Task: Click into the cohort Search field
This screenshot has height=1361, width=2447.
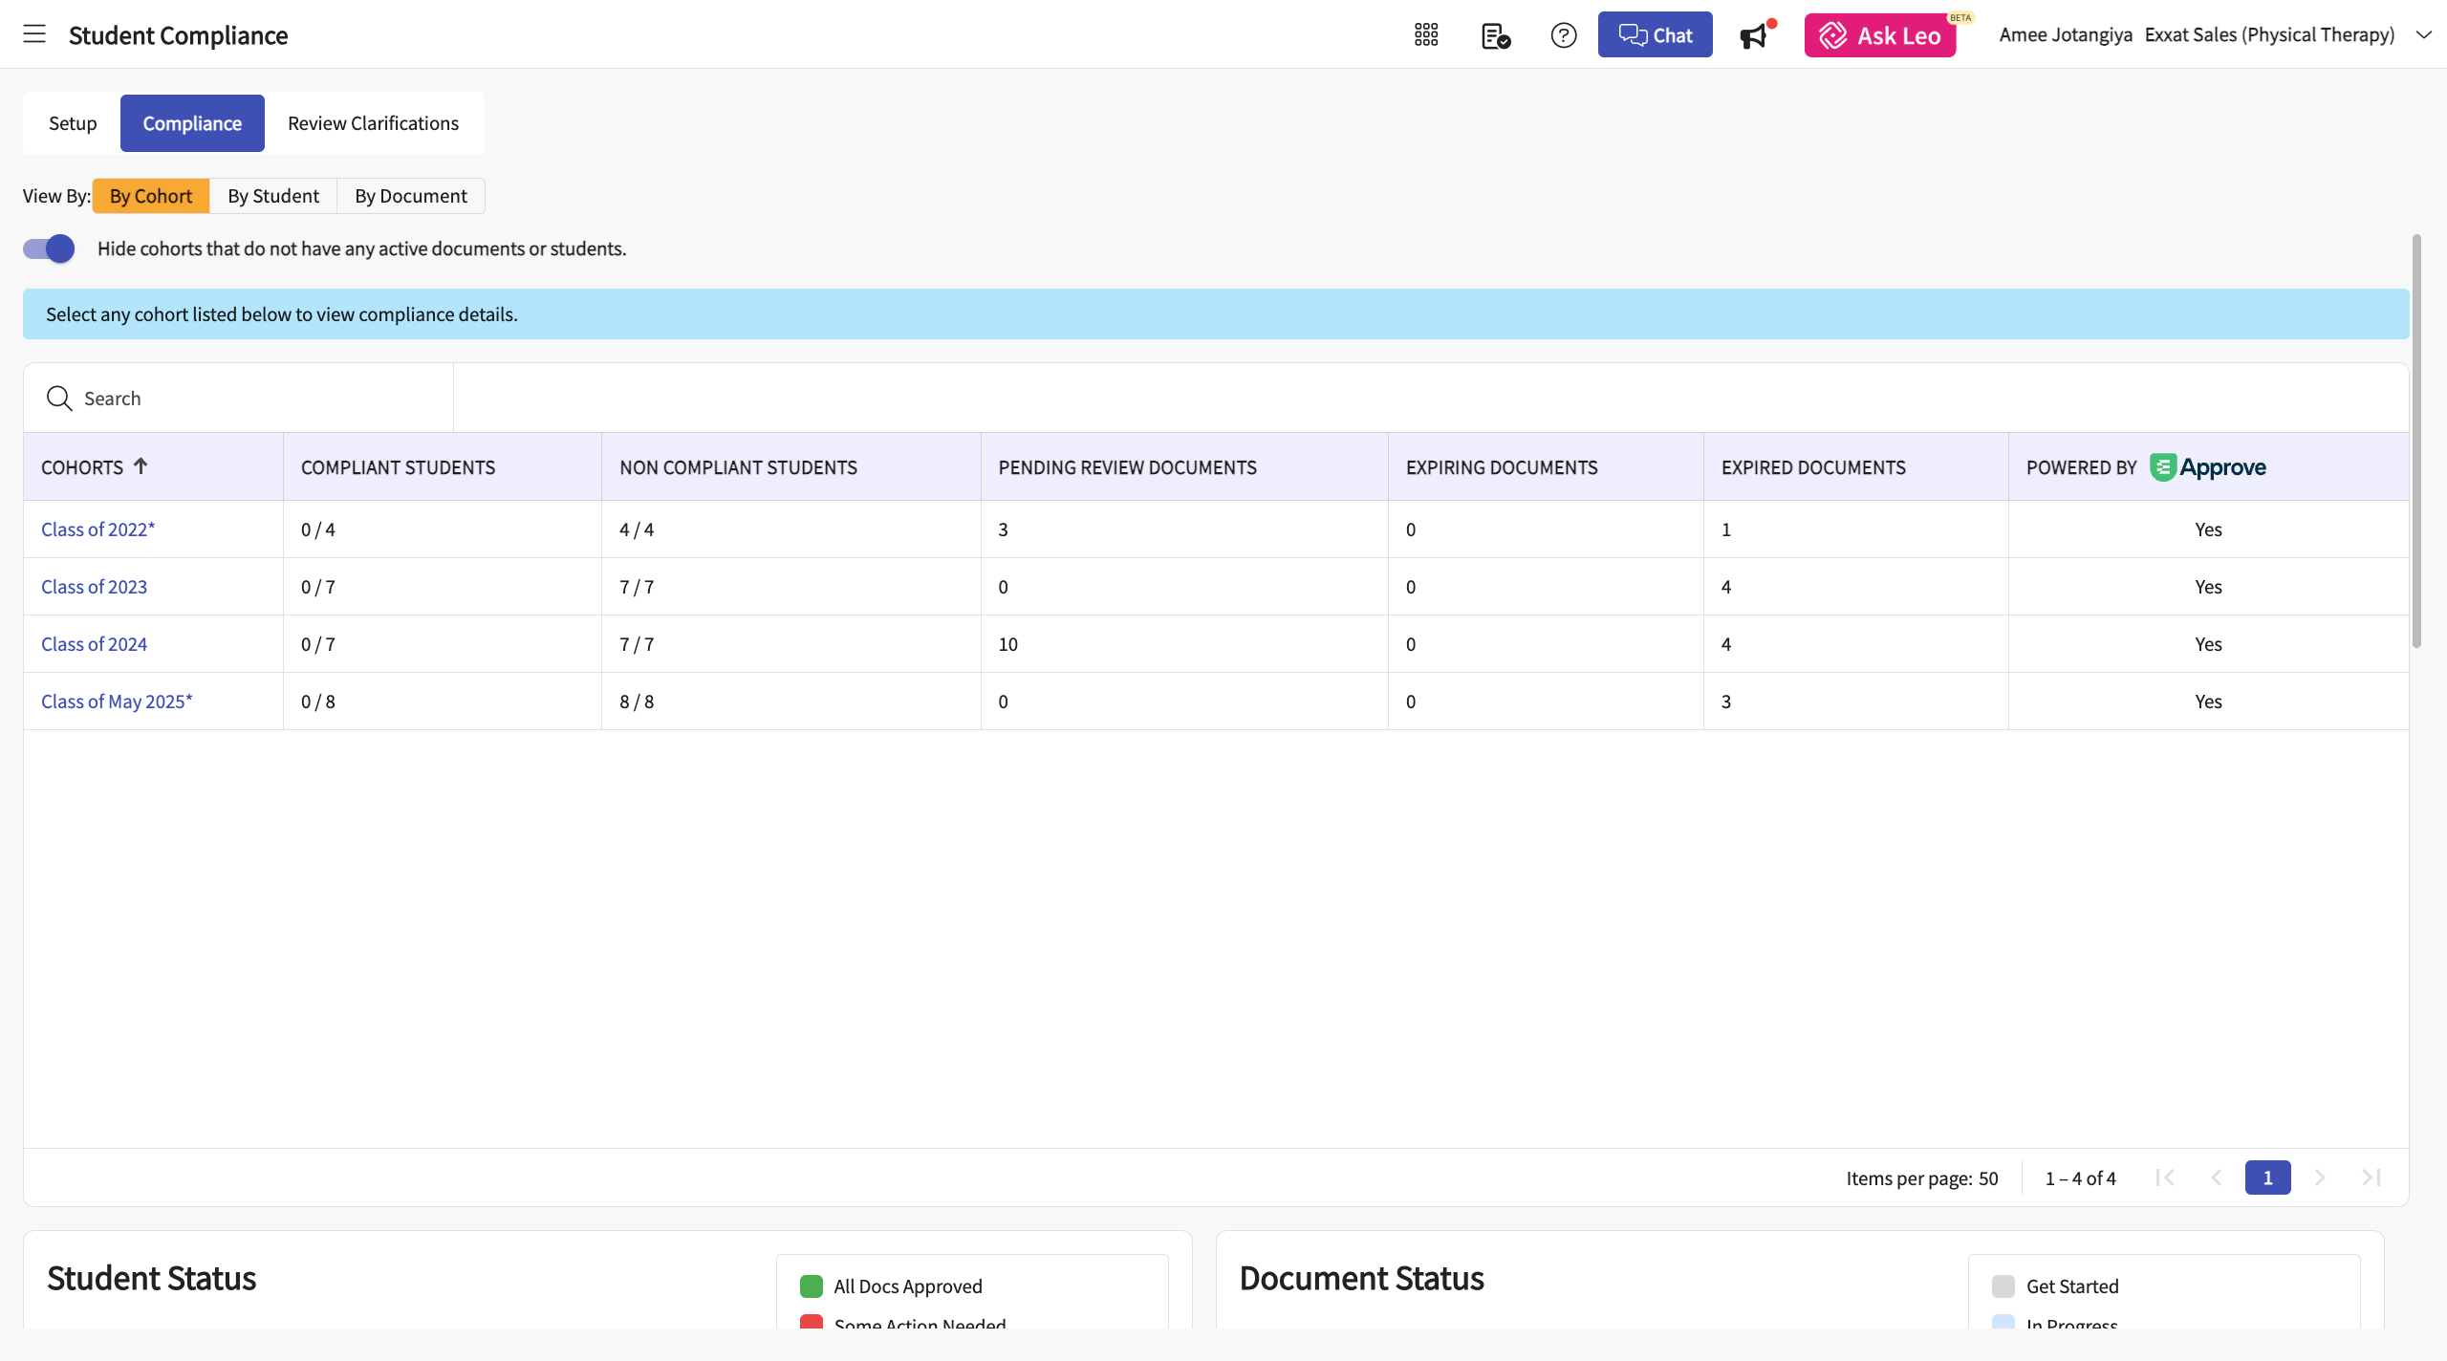Action: pos(258,399)
